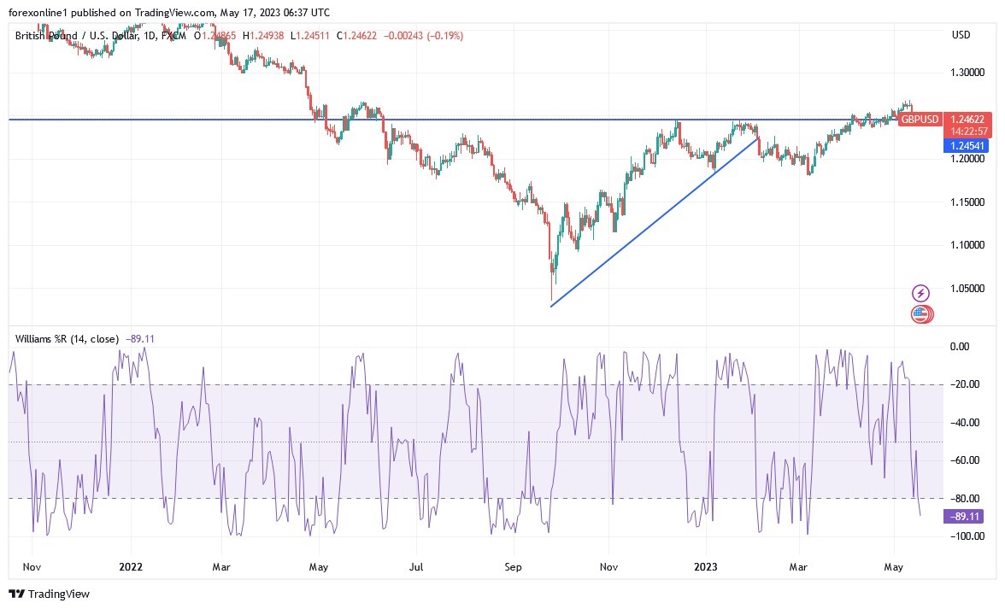
Task: Click the H 1.24938 high price value
Action: pos(264,36)
